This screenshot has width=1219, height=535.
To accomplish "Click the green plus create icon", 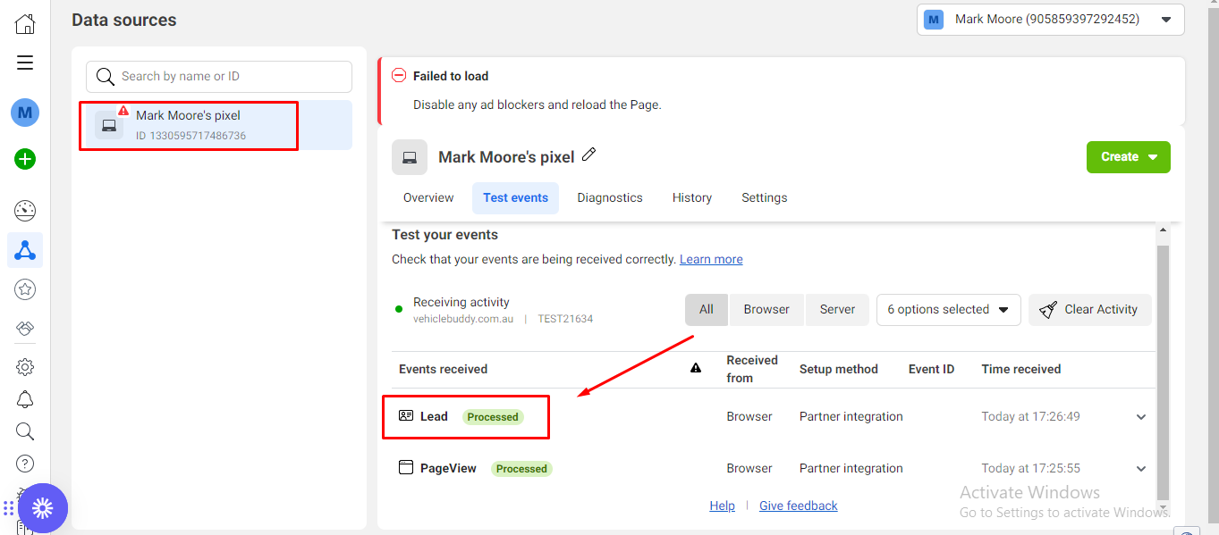I will pos(25,160).
